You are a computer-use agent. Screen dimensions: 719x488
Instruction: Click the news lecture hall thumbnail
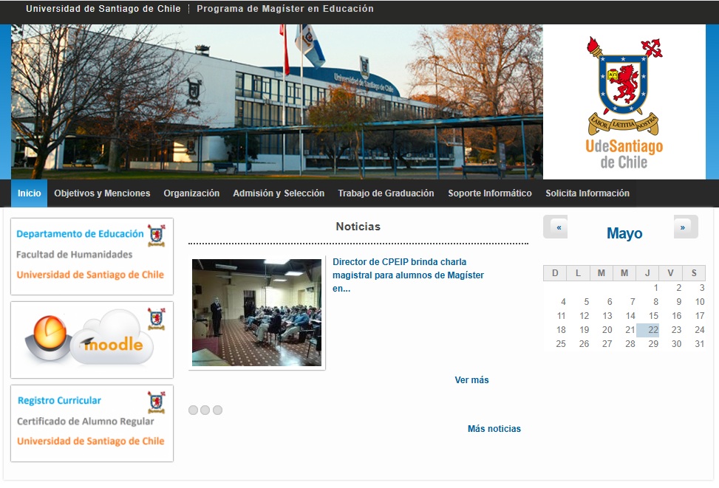click(x=256, y=312)
